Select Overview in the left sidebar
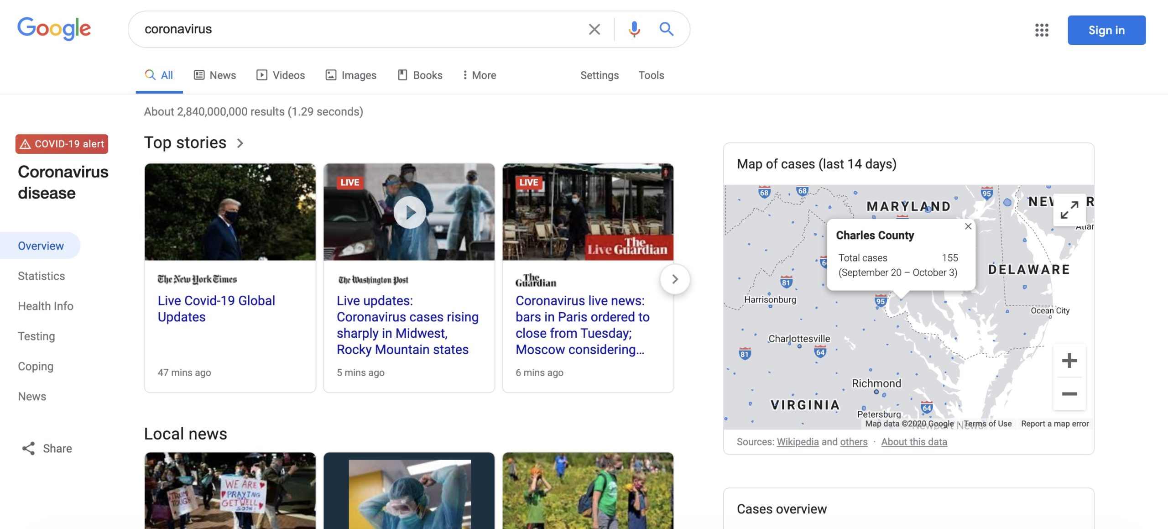Viewport: 1168px width, 529px height. click(40, 246)
